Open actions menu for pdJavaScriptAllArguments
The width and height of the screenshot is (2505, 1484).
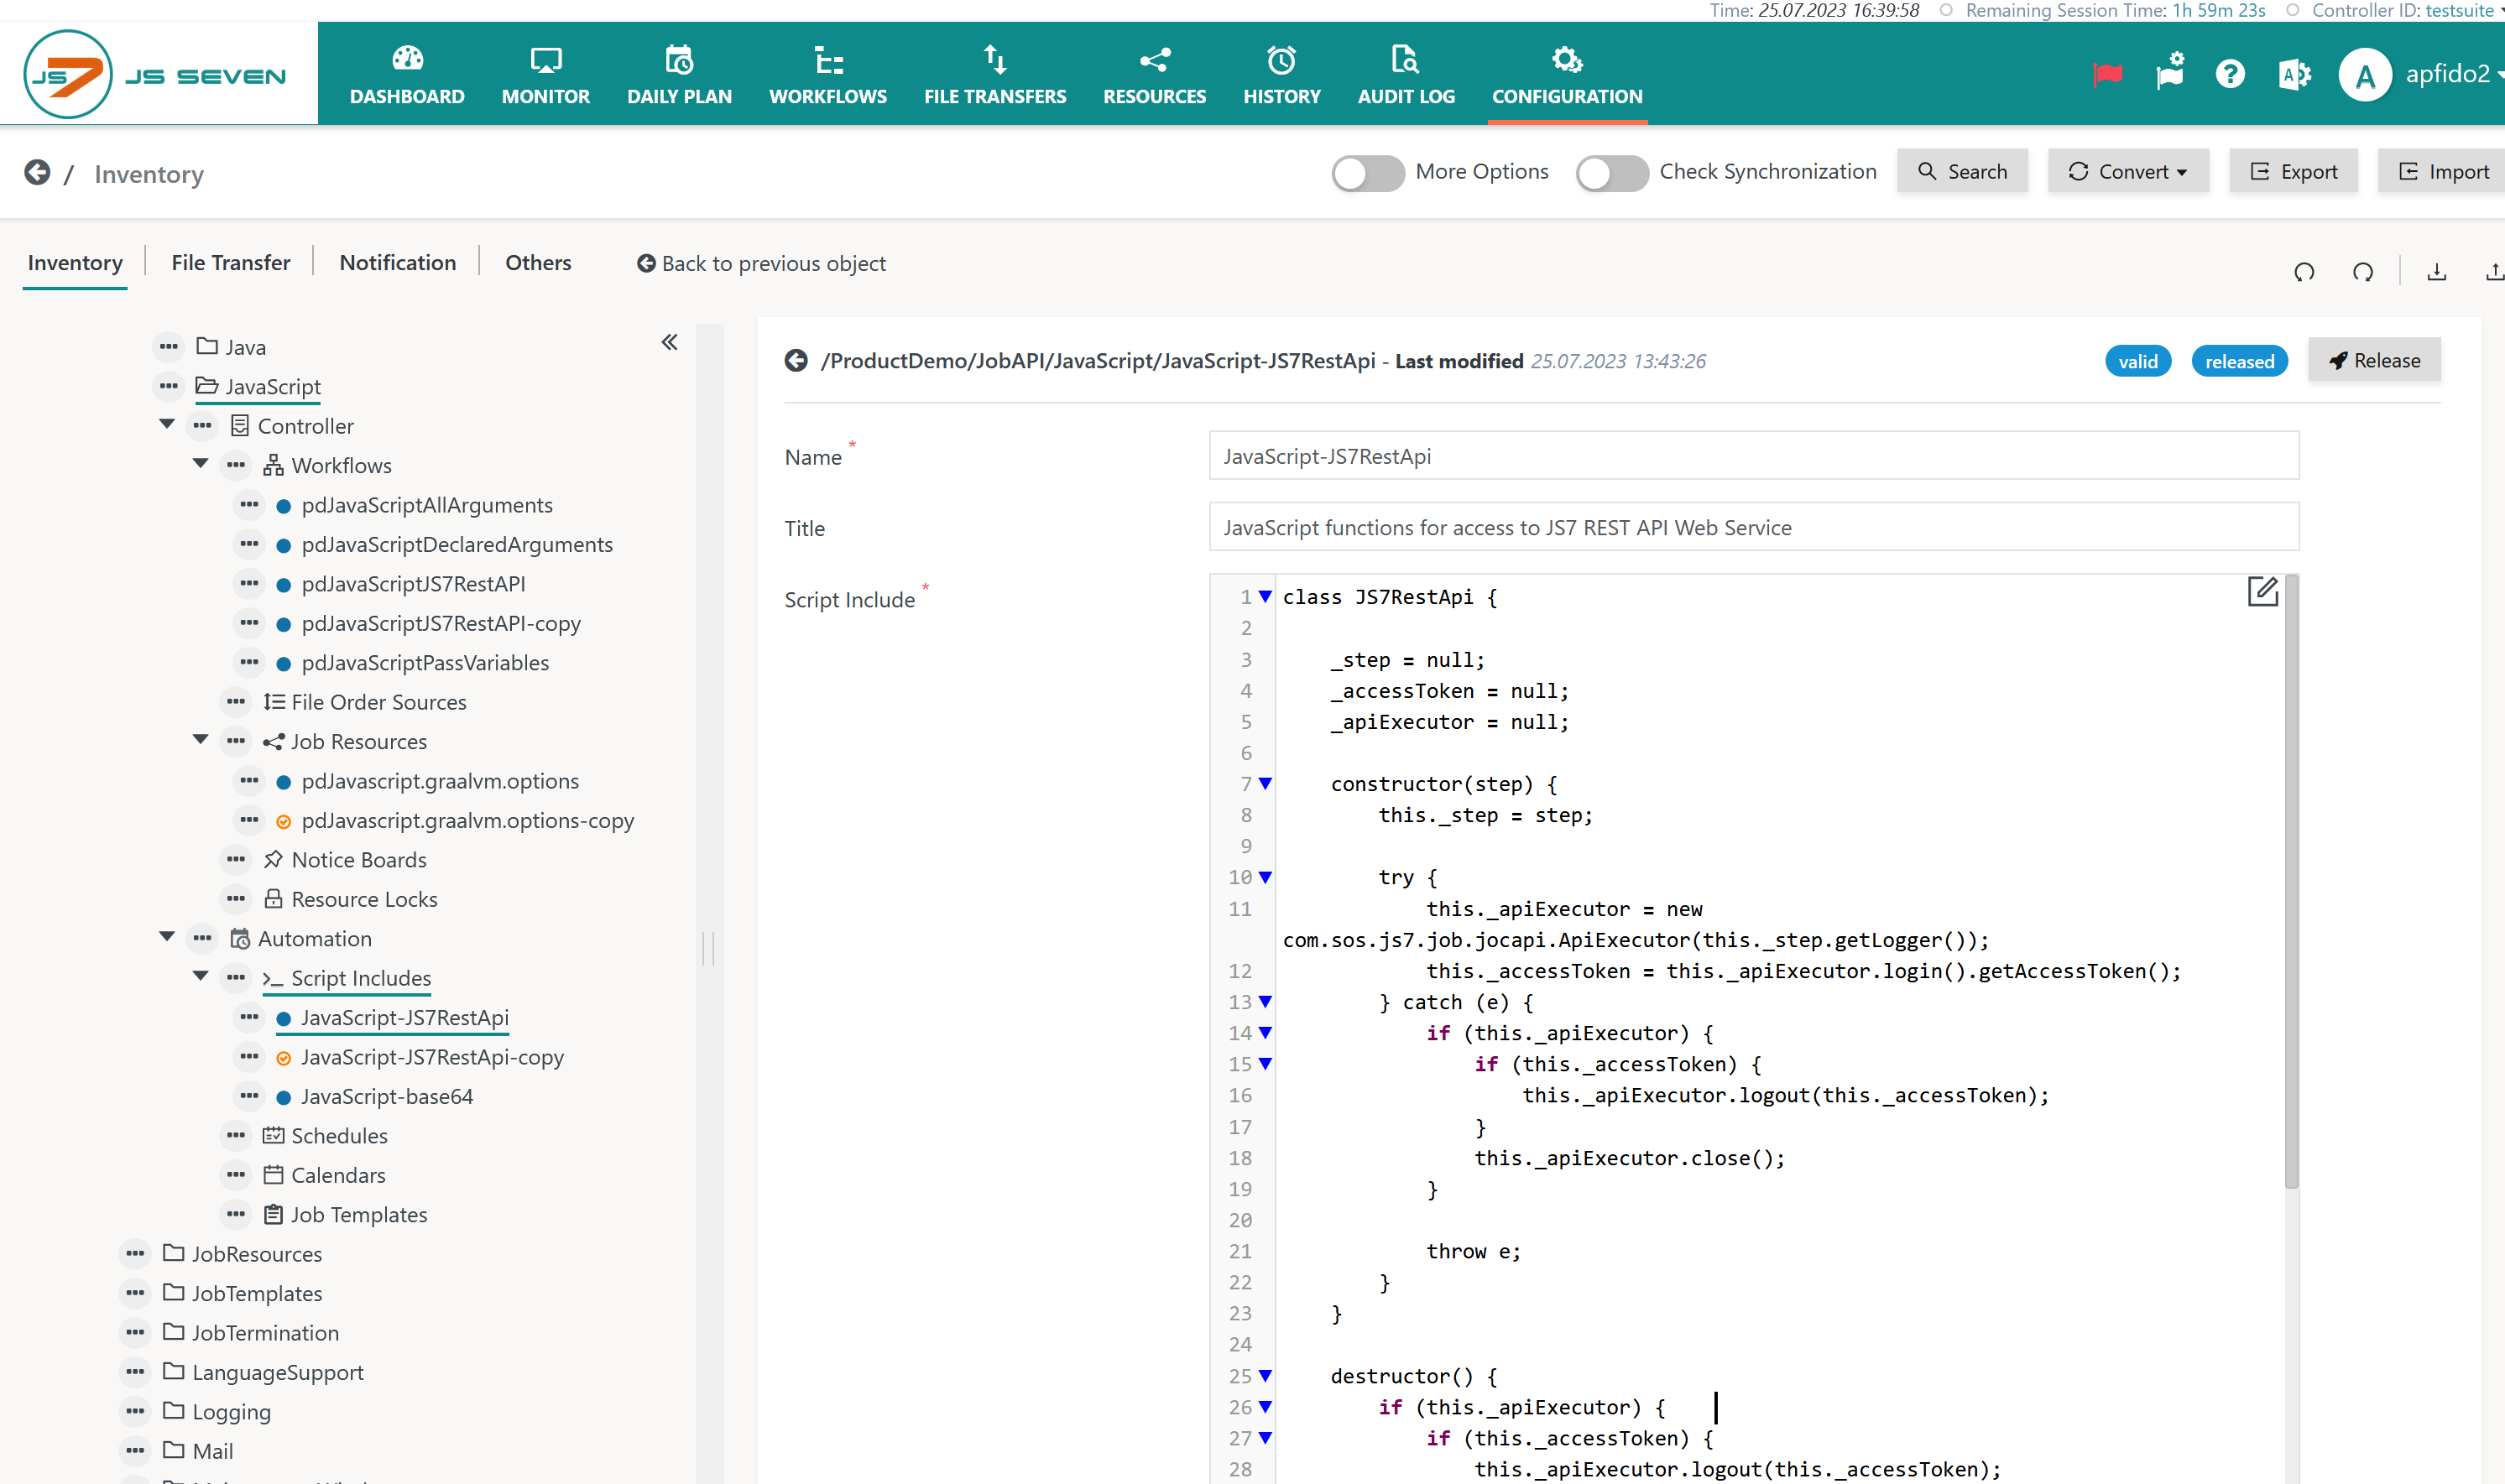[249, 505]
